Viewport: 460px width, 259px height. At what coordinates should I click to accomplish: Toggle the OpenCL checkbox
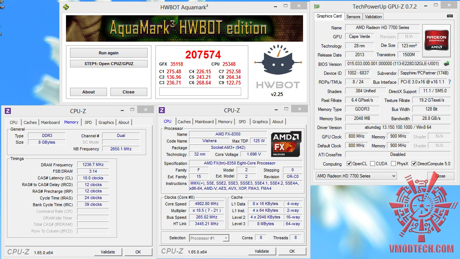tap(349, 164)
